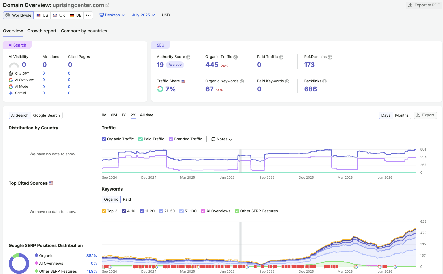This screenshot has width=443, height=274.
Task: Uncheck Paid Traffic series checkbox
Action: coord(140,139)
